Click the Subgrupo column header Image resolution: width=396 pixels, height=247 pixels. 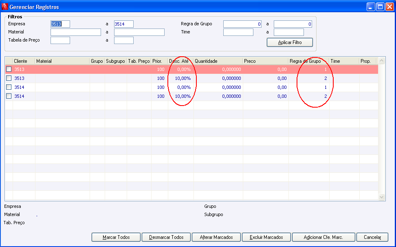[116, 61]
